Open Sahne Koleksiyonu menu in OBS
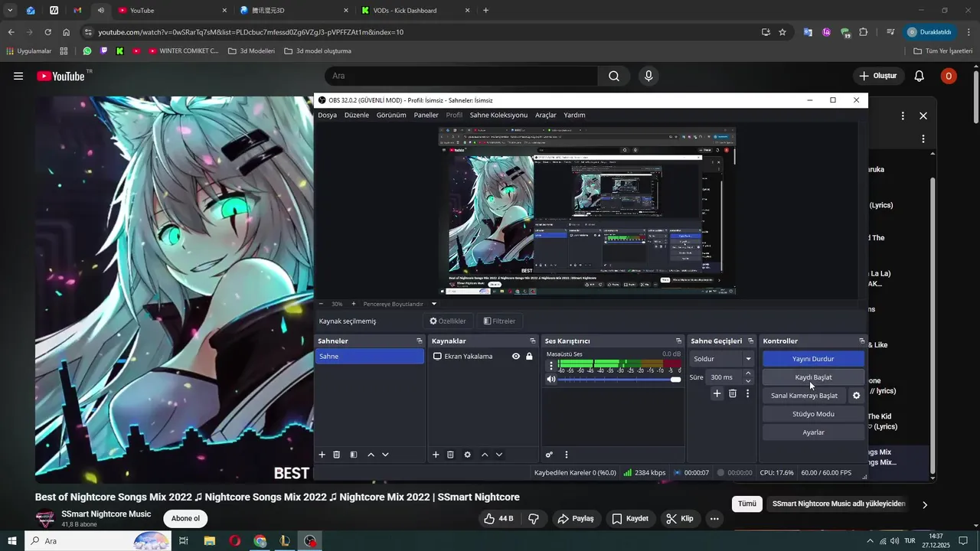Screen dimensions: 980x551 pyautogui.click(x=498, y=115)
